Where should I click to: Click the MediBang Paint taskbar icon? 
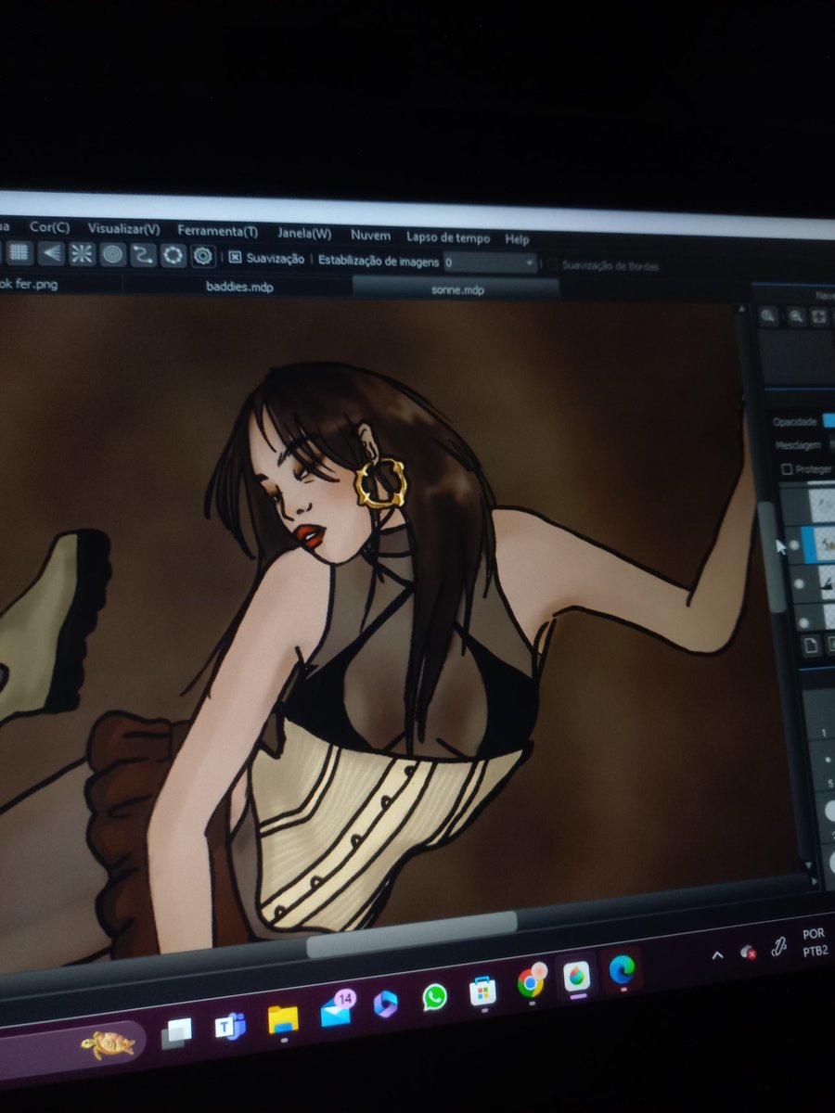coord(576,976)
